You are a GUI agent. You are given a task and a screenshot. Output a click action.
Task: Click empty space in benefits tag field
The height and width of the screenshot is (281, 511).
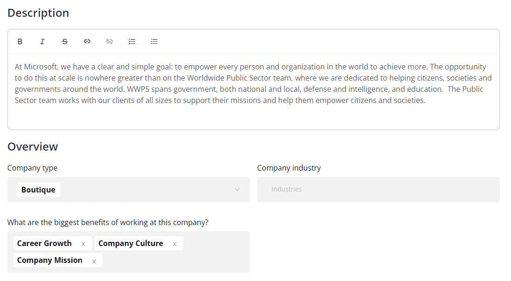pos(176,260)
